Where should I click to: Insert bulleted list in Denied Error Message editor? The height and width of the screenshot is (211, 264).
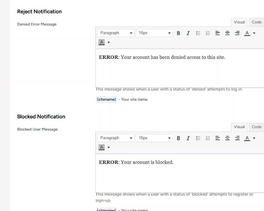point(198,33)
